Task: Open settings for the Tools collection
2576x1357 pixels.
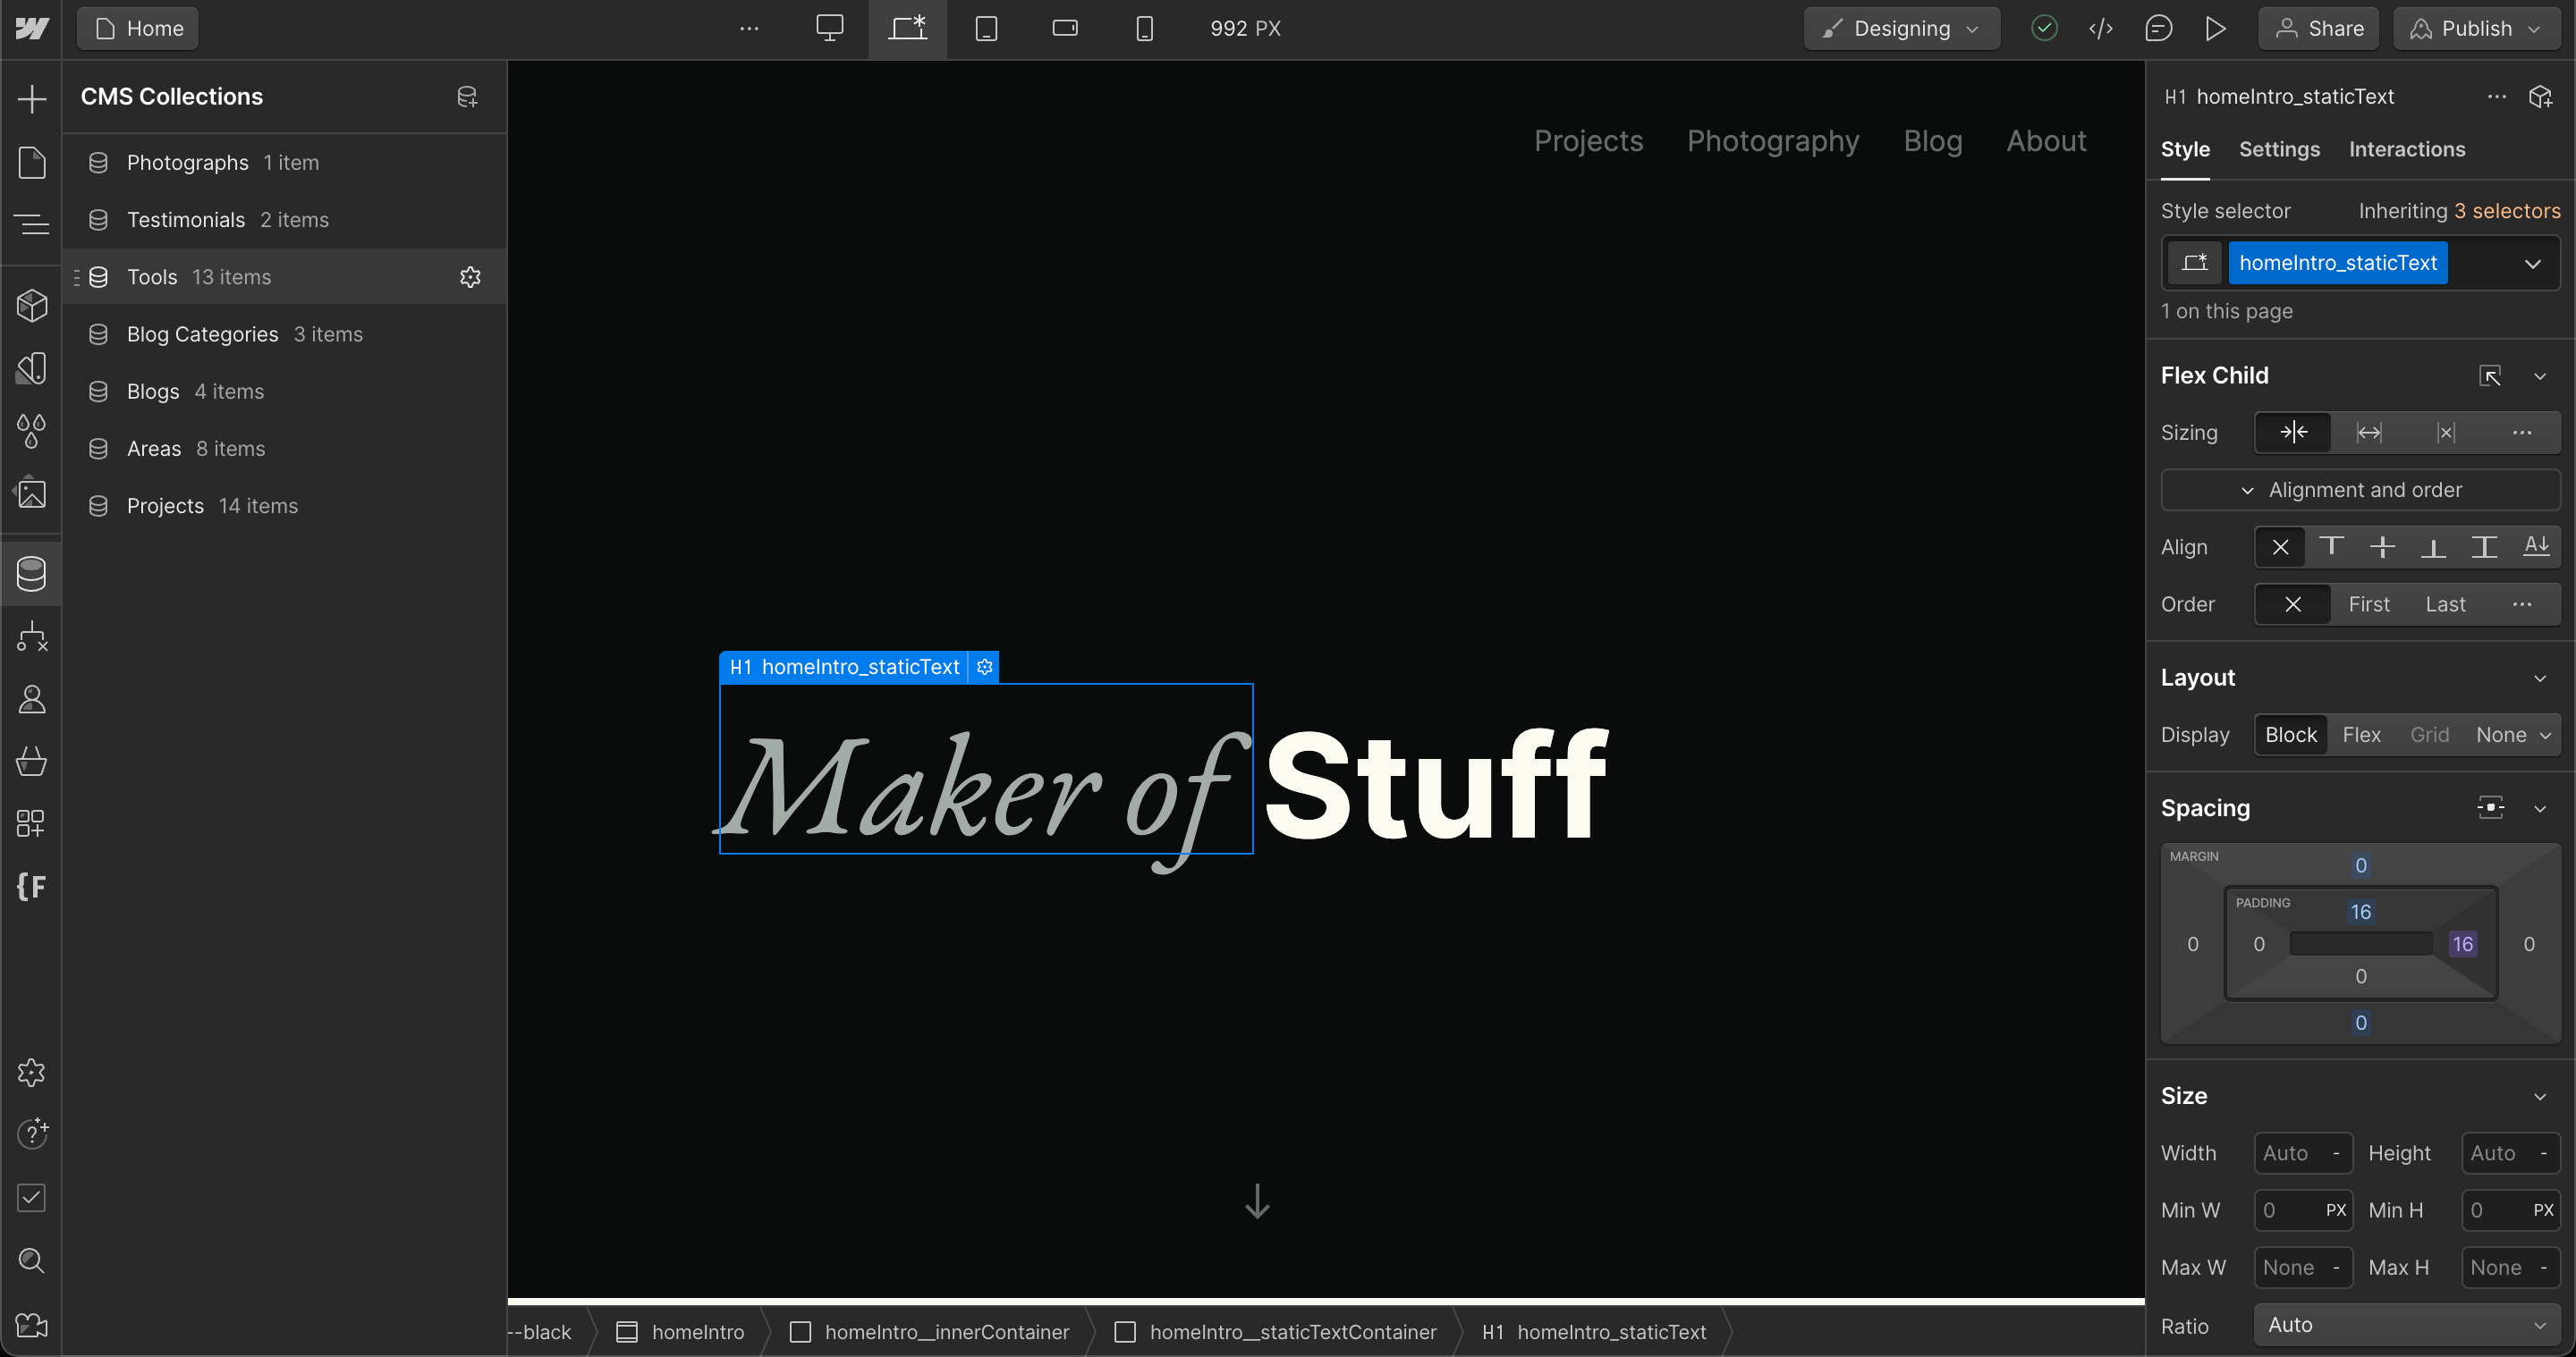Action: pos(469,277)
